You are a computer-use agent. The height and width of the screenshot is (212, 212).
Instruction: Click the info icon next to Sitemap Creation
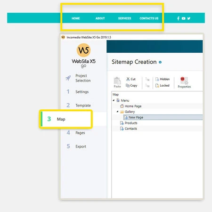click(160, 62)
